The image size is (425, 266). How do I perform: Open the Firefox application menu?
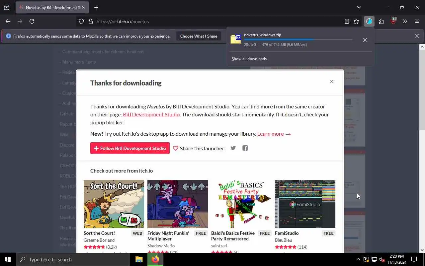[417, 21]
